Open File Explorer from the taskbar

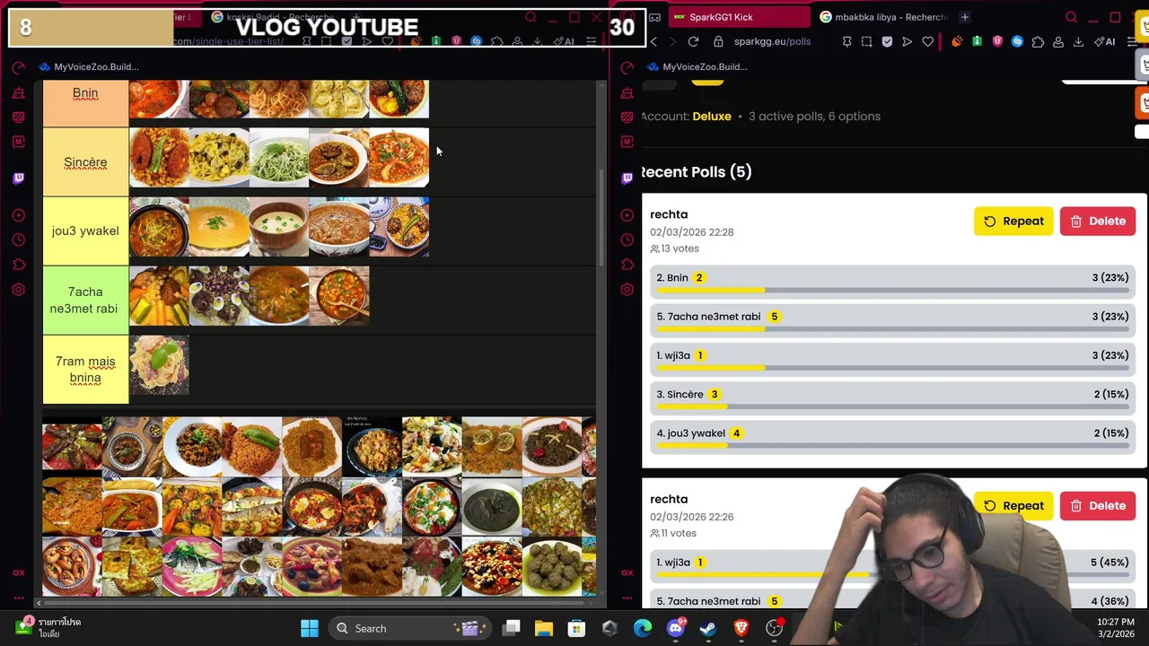coord(543,628)
